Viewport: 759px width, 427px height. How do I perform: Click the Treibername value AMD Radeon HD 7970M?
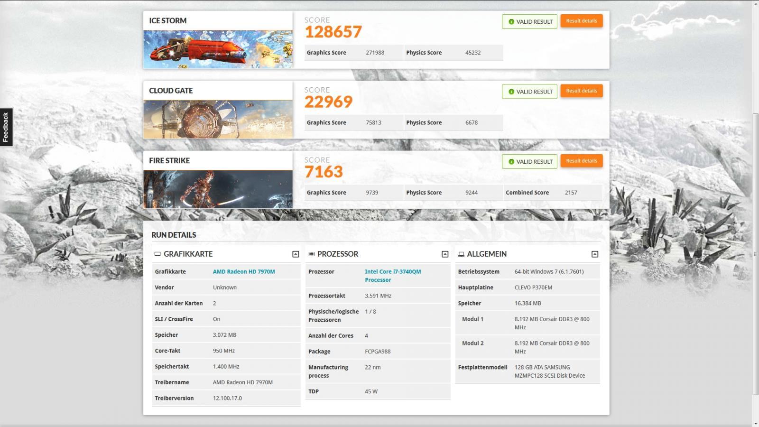pos(243,382)
